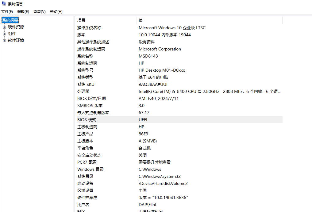Select the 硬件资源 tree item label

[x=16, y=27]
